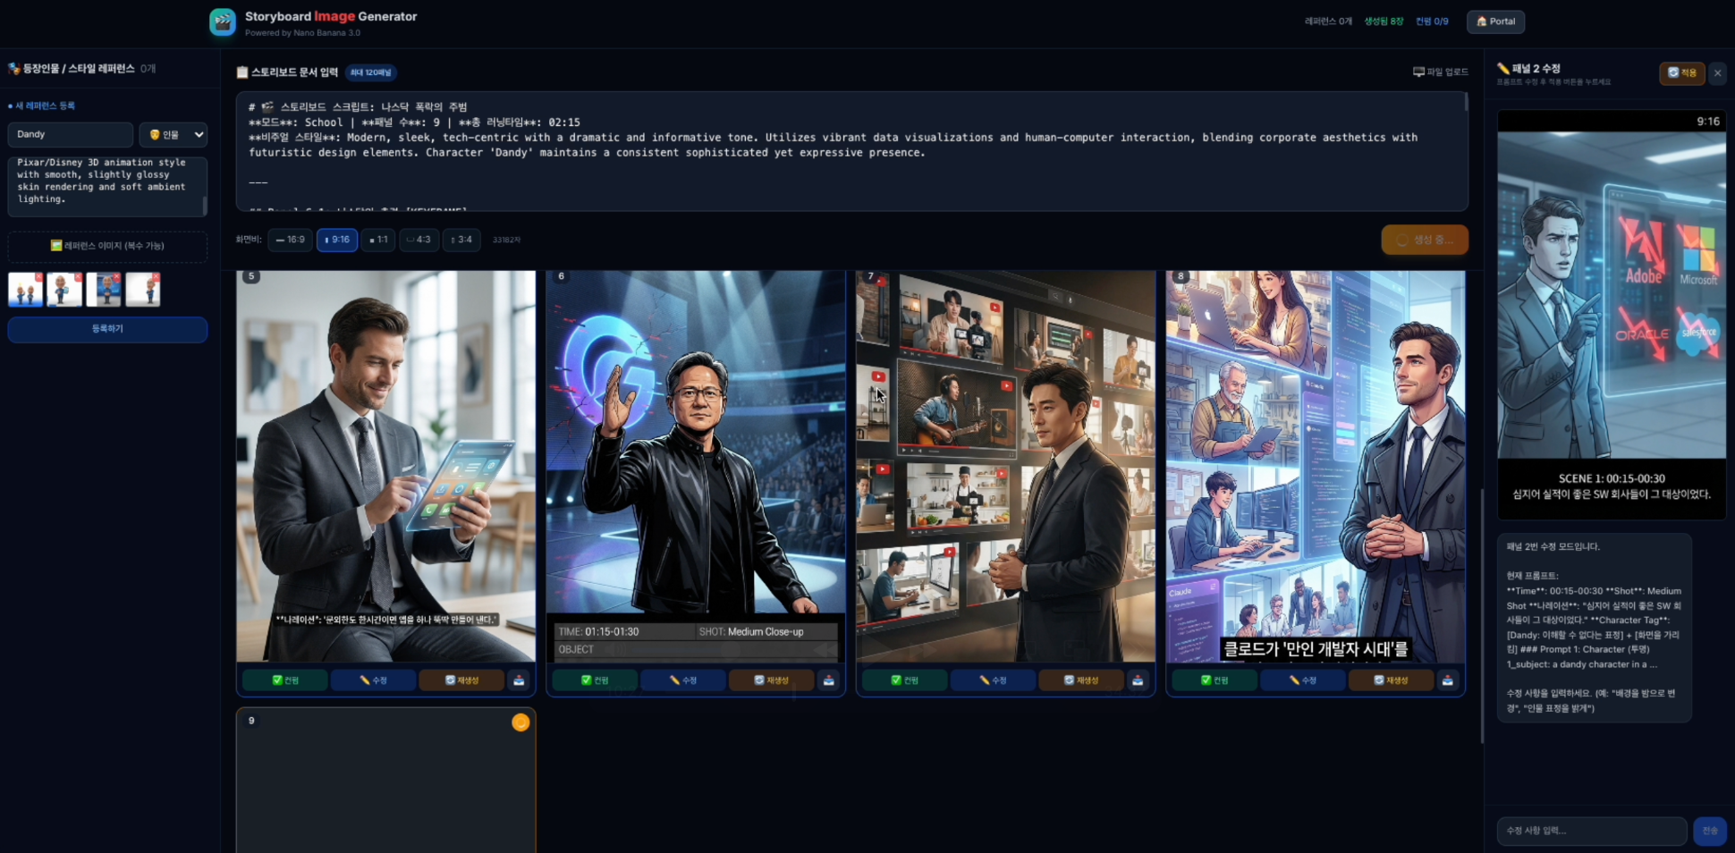Open the file upload (파일 업로드) option
Viewport: 1735px width, 853px height.
click(x=1440, y=72)
